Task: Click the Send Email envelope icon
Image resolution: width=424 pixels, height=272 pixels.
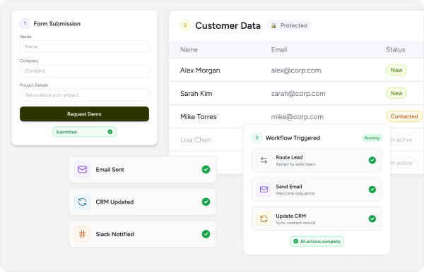Action: tap(264, 190)
